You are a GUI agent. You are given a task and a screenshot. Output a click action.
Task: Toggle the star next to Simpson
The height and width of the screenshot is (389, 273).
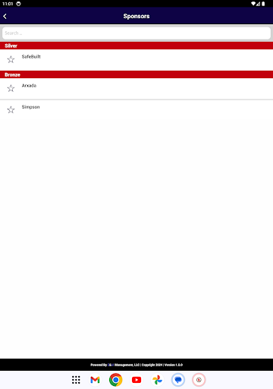[11, 109]
